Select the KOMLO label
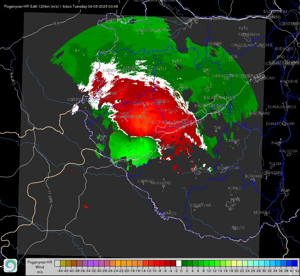The width and height of the screenshot is (300, 276). point(235,188)
